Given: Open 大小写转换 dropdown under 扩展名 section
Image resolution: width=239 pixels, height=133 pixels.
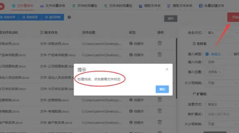Looking at the screenshot, I should [x=222, y=124].
